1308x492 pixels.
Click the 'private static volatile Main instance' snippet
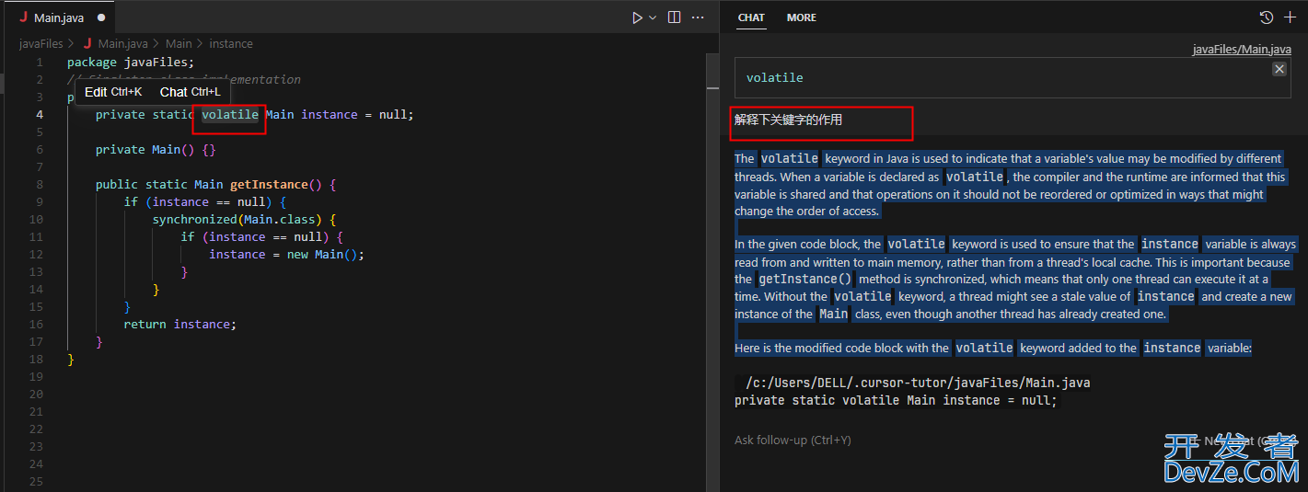(897, 401)
